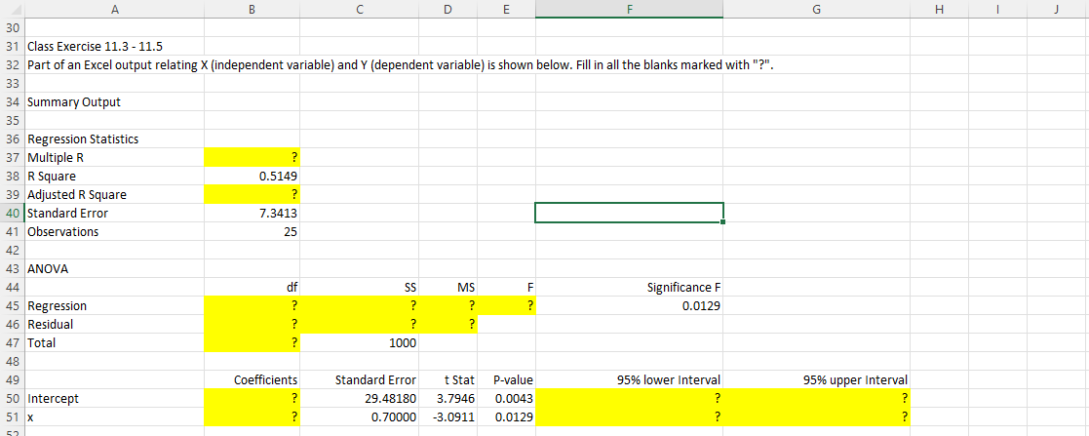
Task: Select Total SS value 1000
Action: [x=359, y=342]
